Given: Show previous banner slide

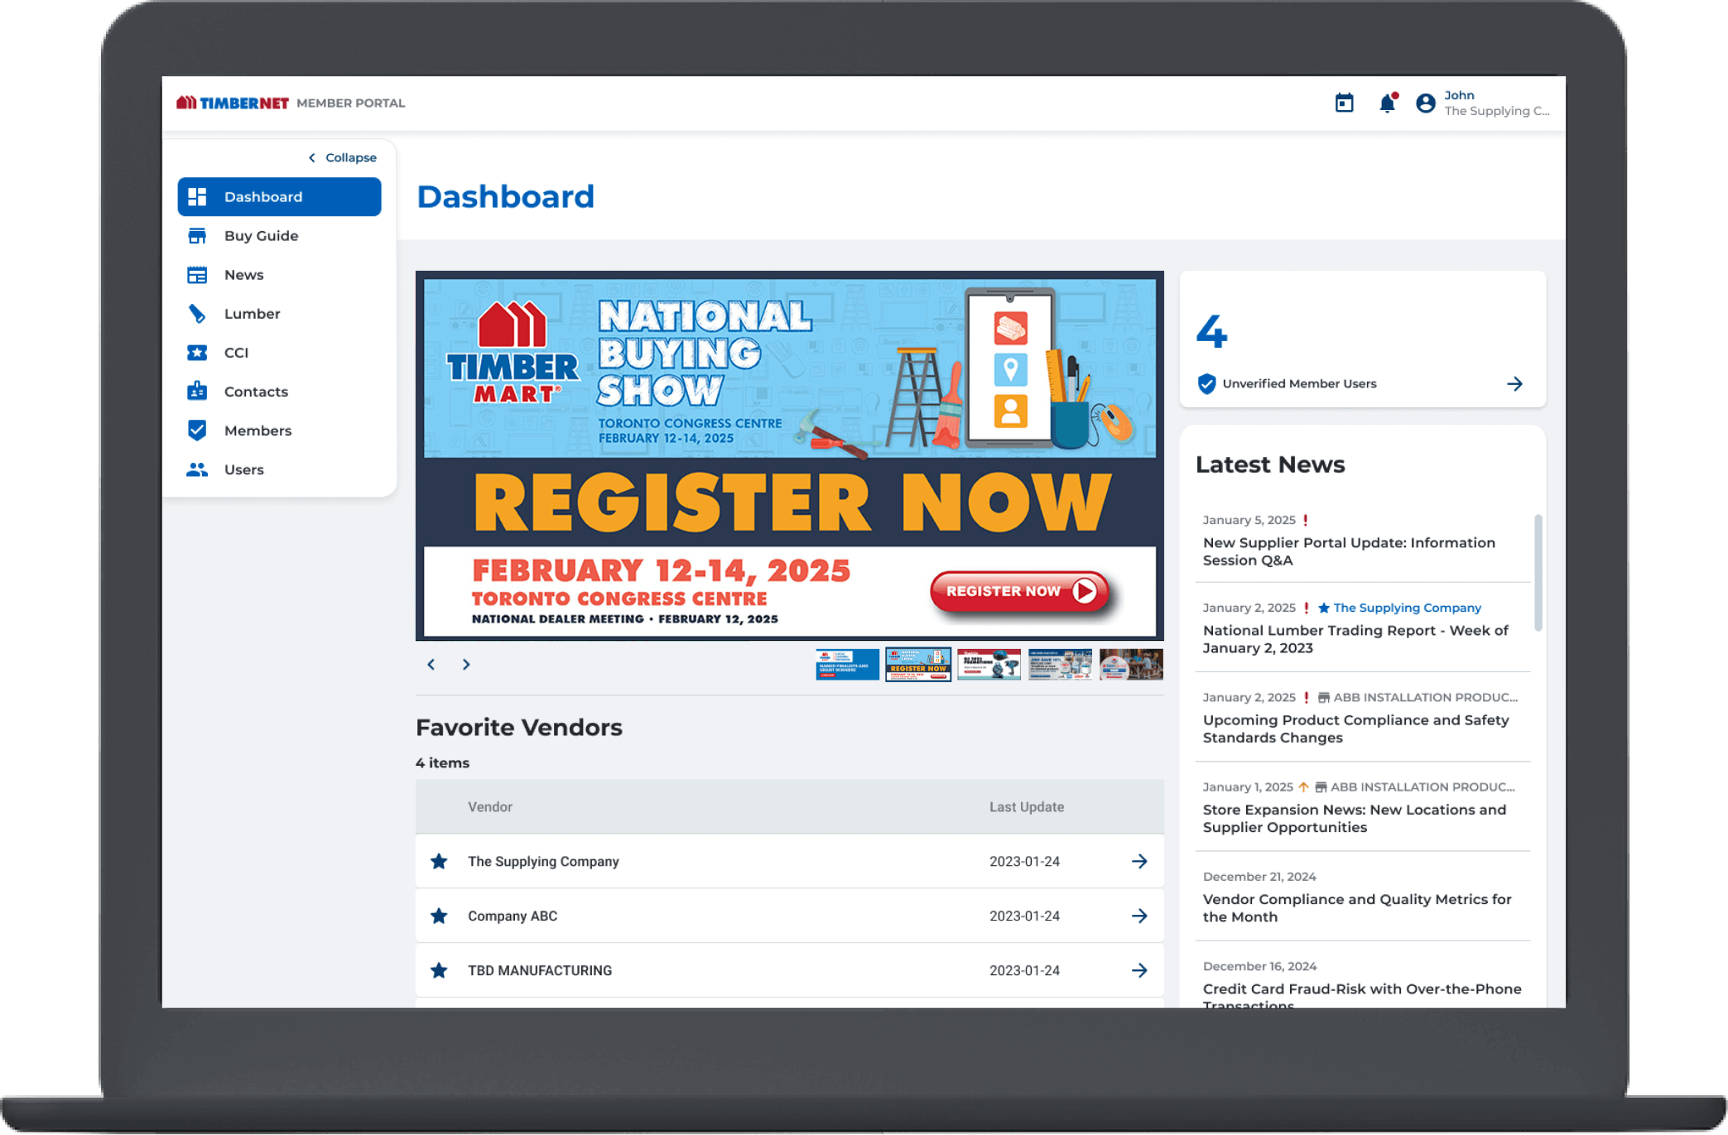Looking at the screenshot, I should coord(431,664).
